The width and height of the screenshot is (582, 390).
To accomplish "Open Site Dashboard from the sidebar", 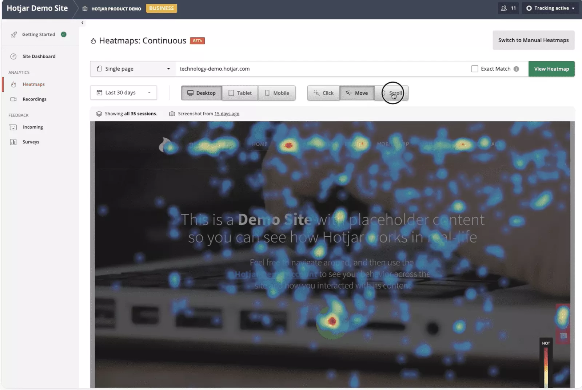I will click(39, 56).
